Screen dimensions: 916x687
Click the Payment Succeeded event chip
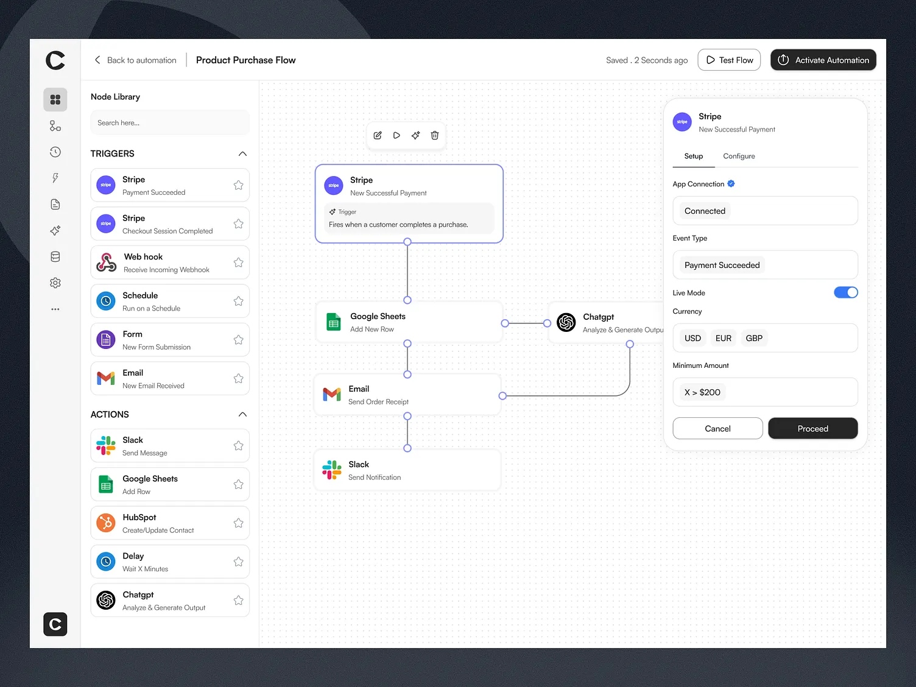click(722, 265)
